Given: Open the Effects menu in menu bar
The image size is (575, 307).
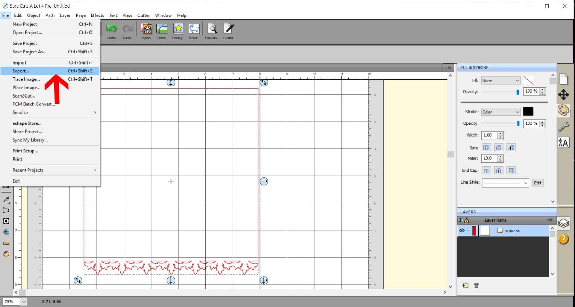Looking at the screenshot, I should 97,15.
